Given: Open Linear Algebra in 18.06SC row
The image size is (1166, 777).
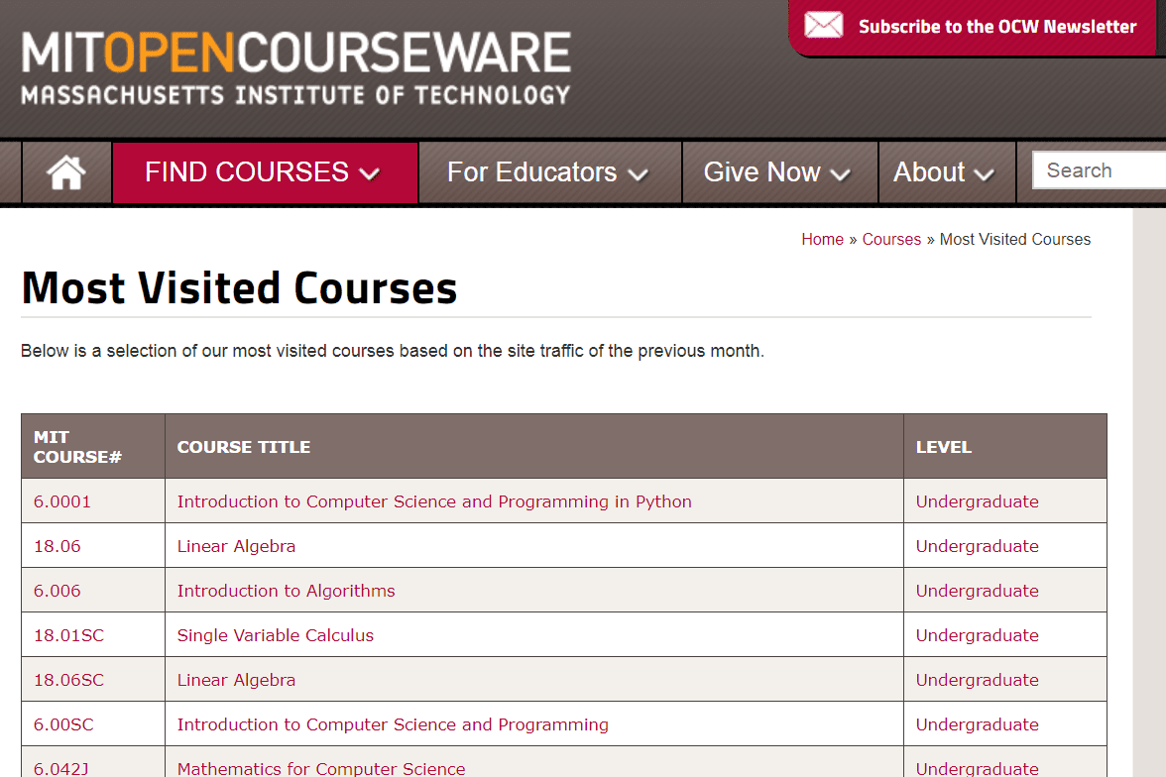Looking at the screenshot, I should 236,680.
